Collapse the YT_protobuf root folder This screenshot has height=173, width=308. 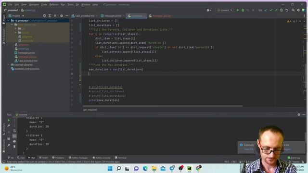(8, 20)
